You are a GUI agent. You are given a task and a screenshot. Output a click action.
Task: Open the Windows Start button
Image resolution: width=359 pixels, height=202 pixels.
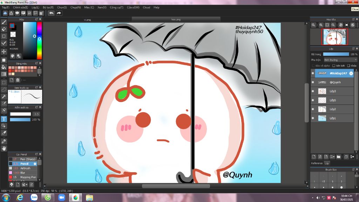(6, 198)
